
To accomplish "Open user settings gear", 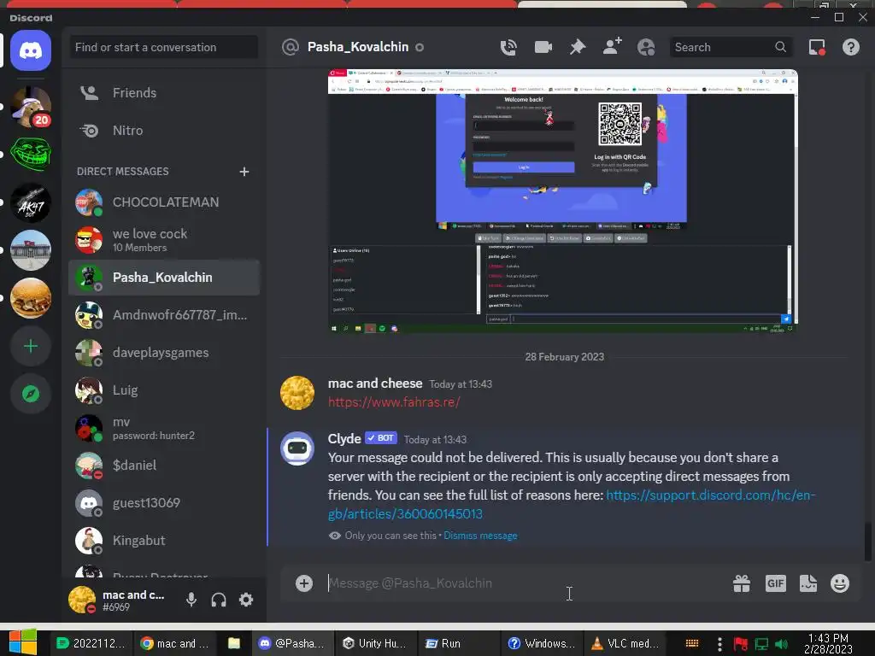I will [x=246, y=600].
